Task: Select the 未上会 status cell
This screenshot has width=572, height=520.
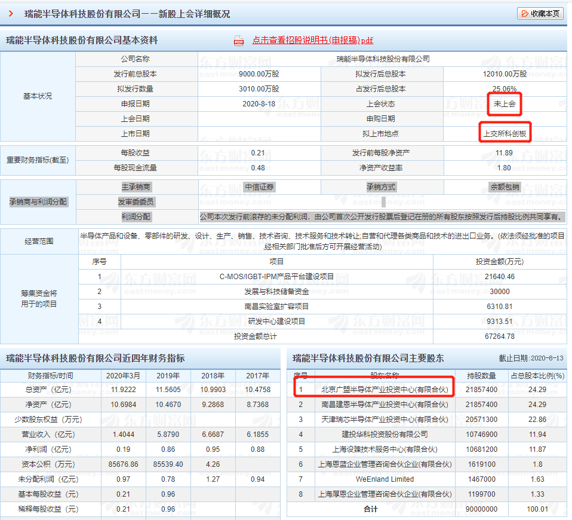Action: (505, 104)
